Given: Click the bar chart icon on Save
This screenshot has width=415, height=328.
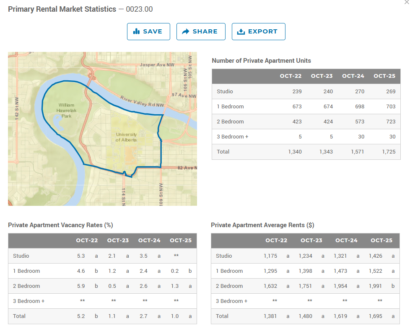Looking at the screenshot, I should 136,31.
